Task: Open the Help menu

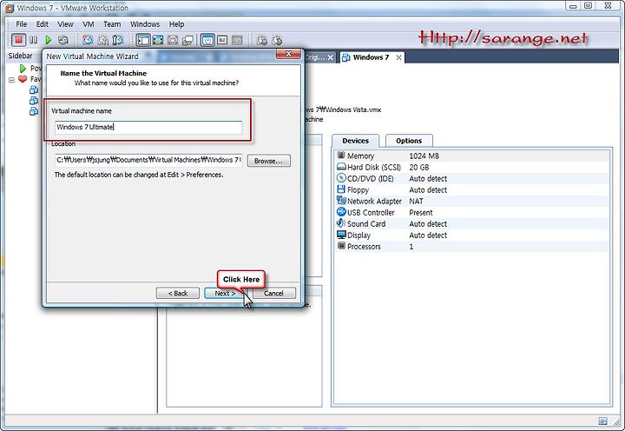Action: pyautogui.click(x=176, y=24)
